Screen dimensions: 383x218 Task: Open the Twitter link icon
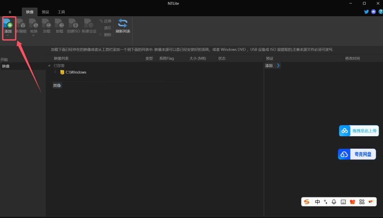click(x=366, y=11)
